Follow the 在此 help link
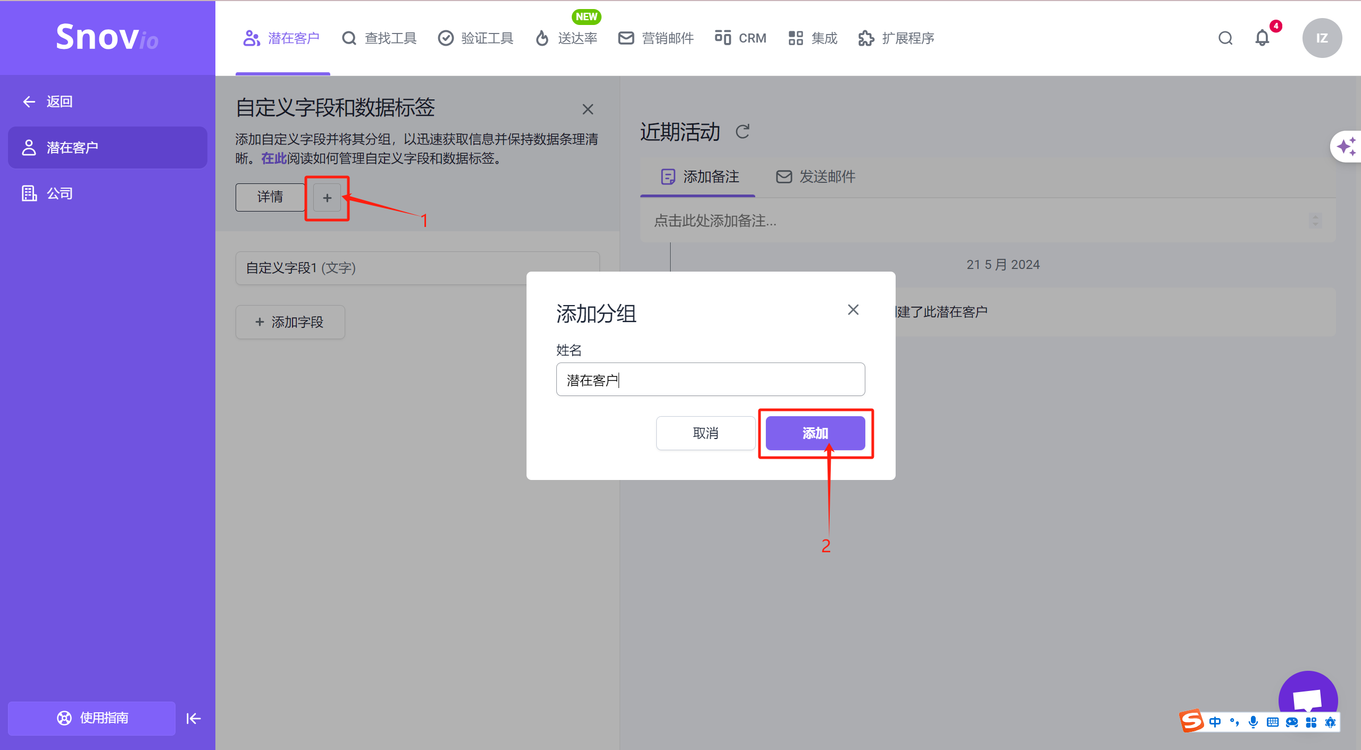Image resolution: width=1361 pixels, height=750 pixels. pos(274,158)
